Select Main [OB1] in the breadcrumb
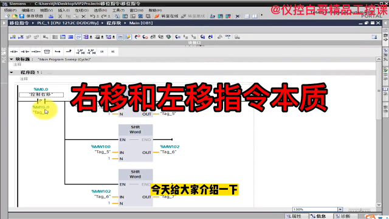 141,23
